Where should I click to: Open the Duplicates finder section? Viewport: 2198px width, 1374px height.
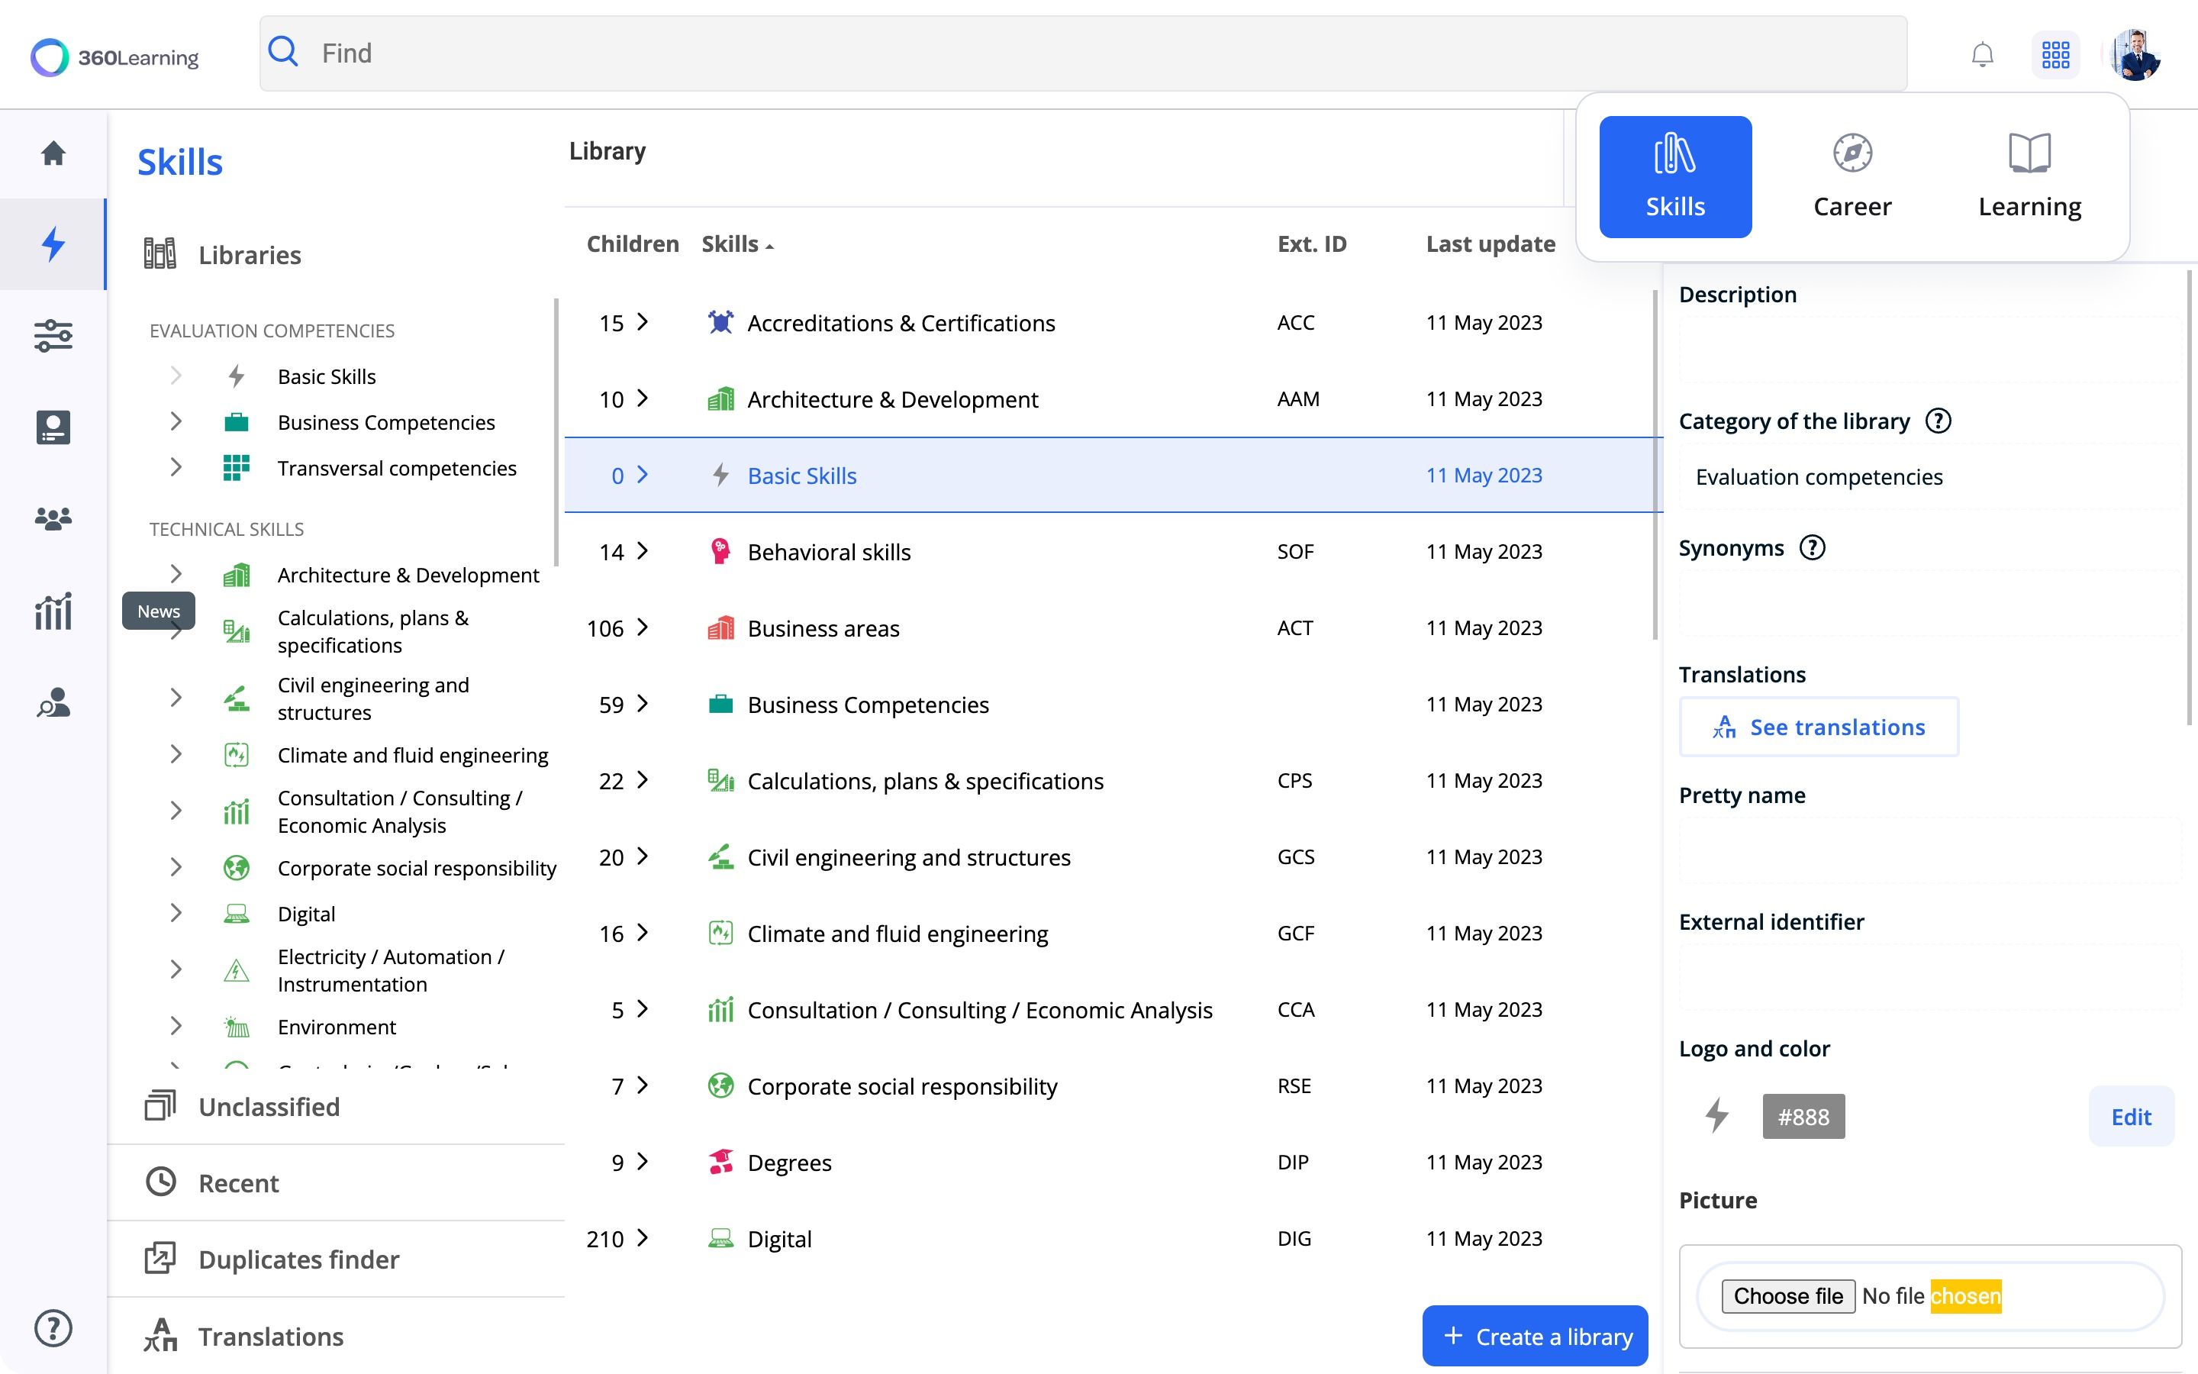pos(298,1259)
